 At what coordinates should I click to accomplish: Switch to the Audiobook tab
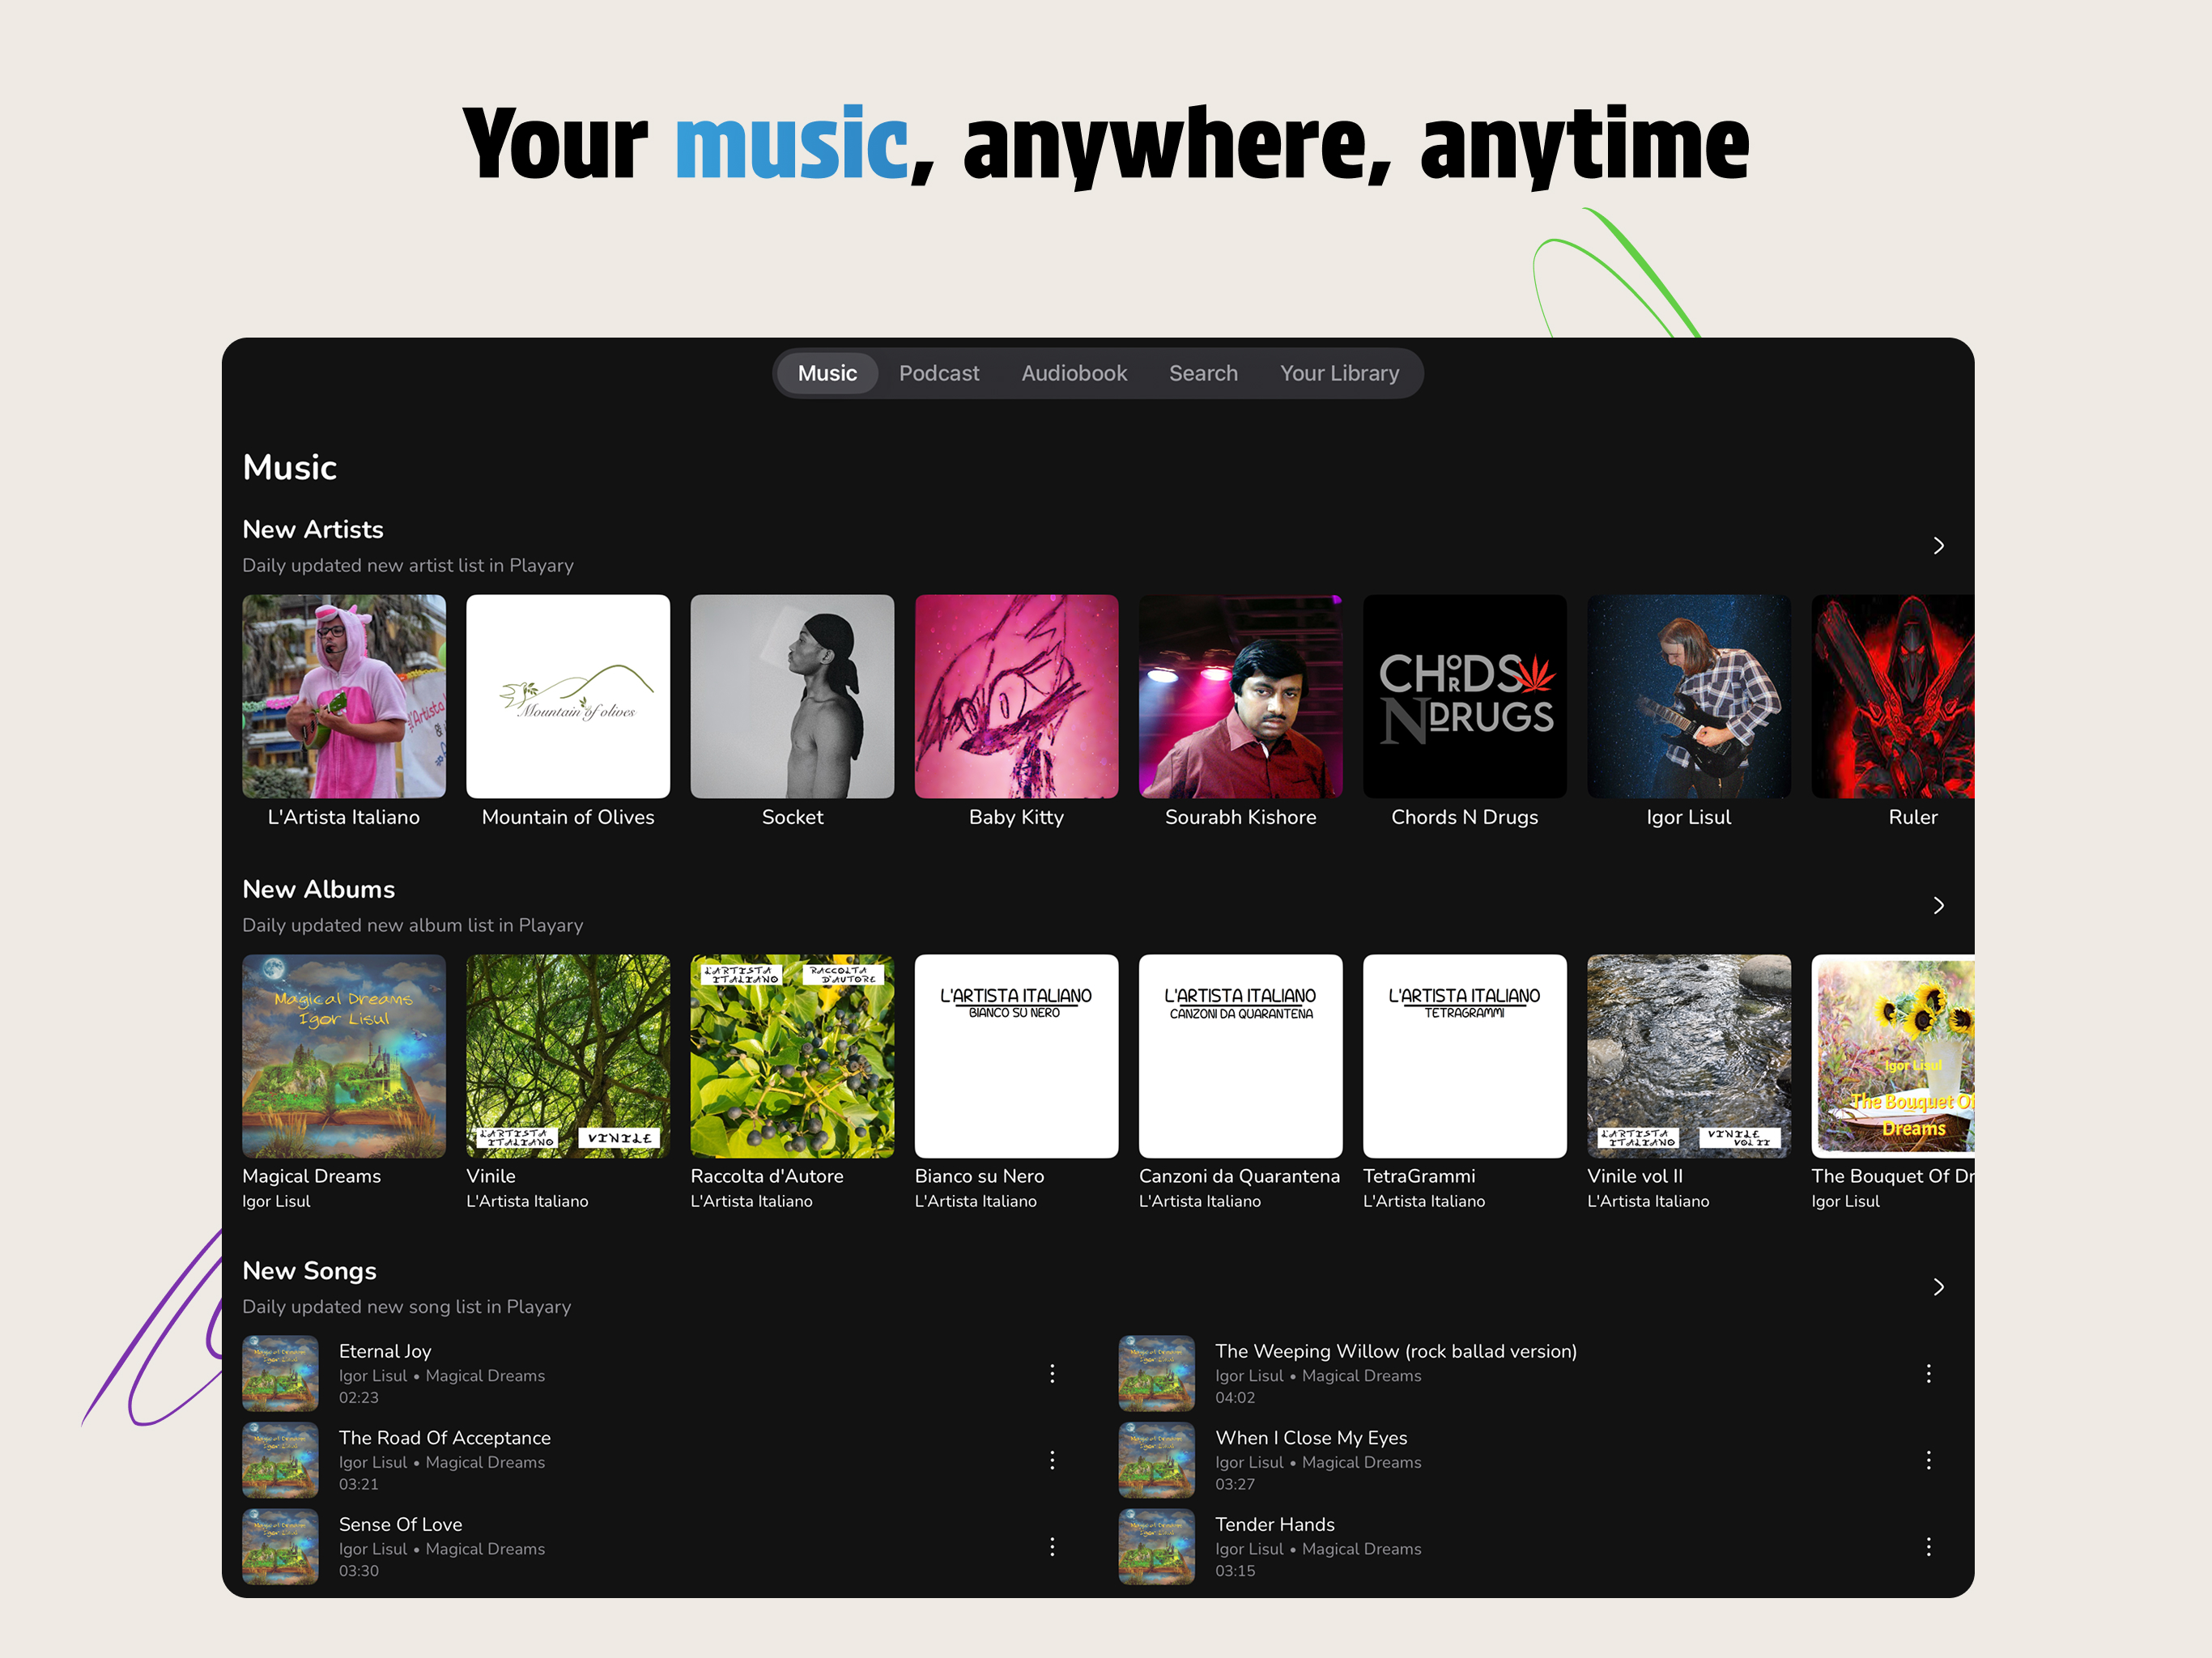1074,373
